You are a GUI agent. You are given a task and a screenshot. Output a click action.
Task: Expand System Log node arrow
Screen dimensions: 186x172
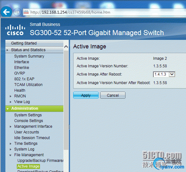[x=10, y=149]
